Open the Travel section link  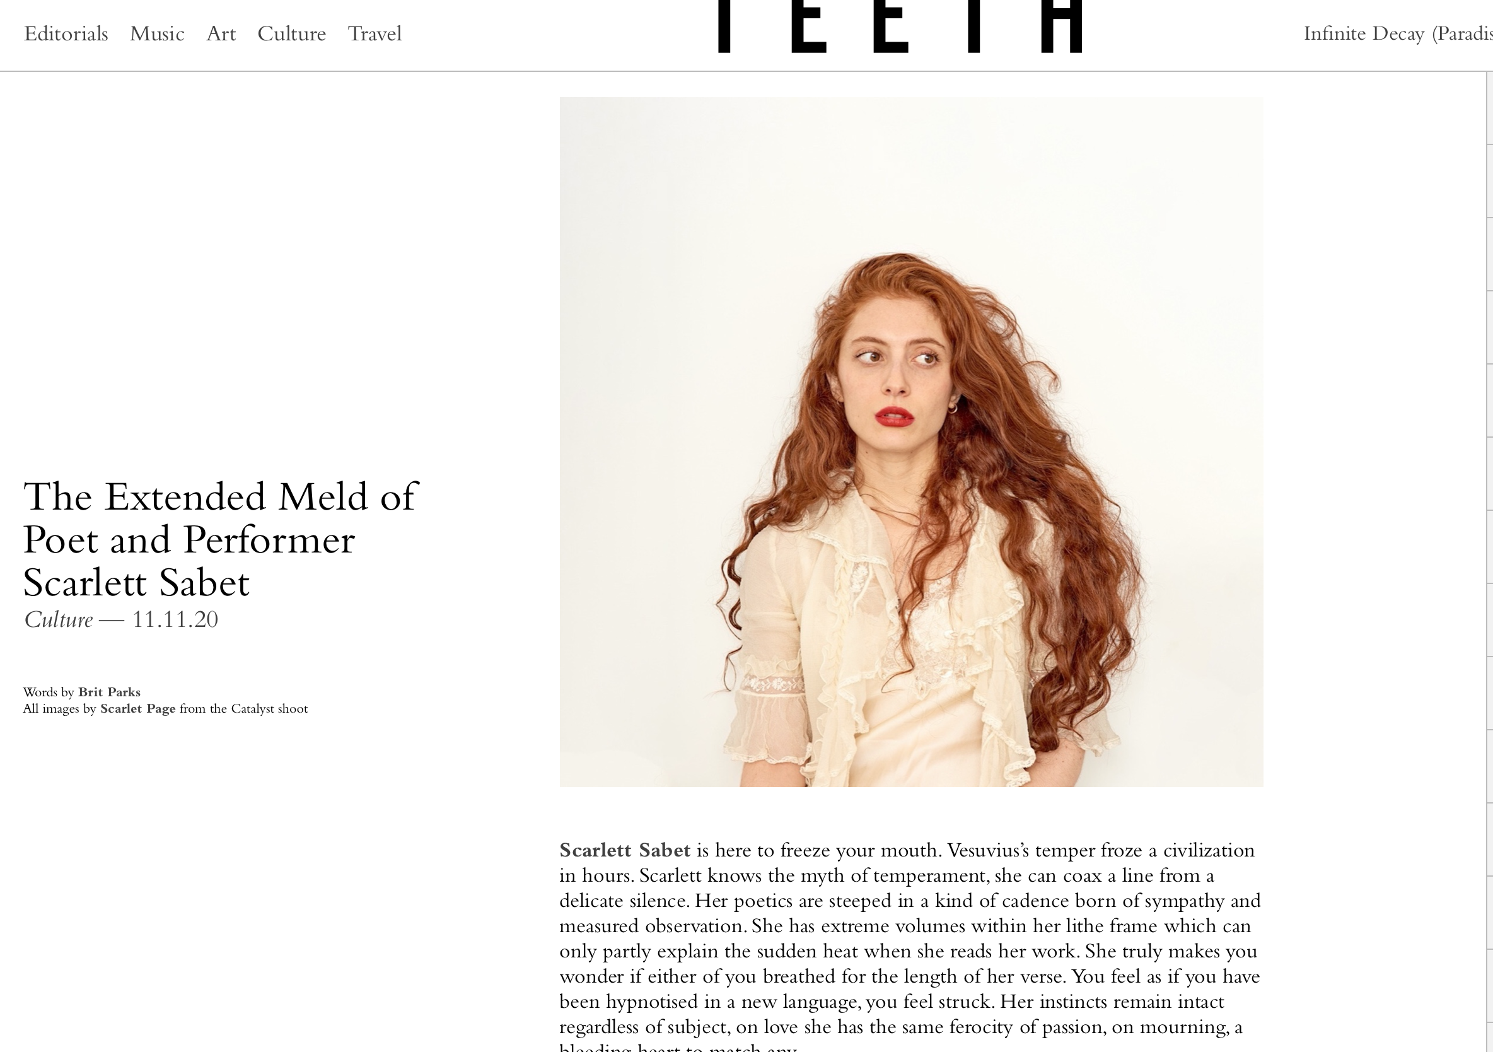click(x=375, y=34)
